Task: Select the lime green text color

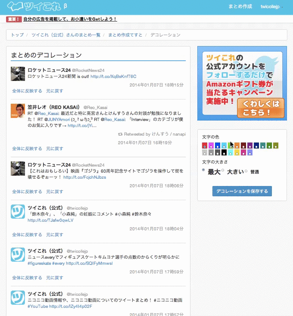Action: (x=231, y=146)
